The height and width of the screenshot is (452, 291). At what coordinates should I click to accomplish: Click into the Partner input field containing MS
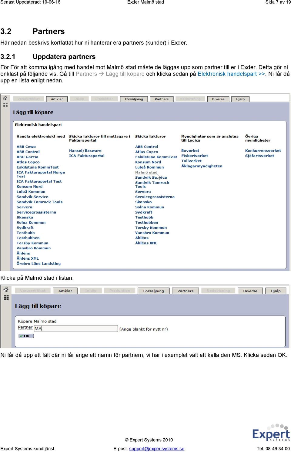click(76, 329)
